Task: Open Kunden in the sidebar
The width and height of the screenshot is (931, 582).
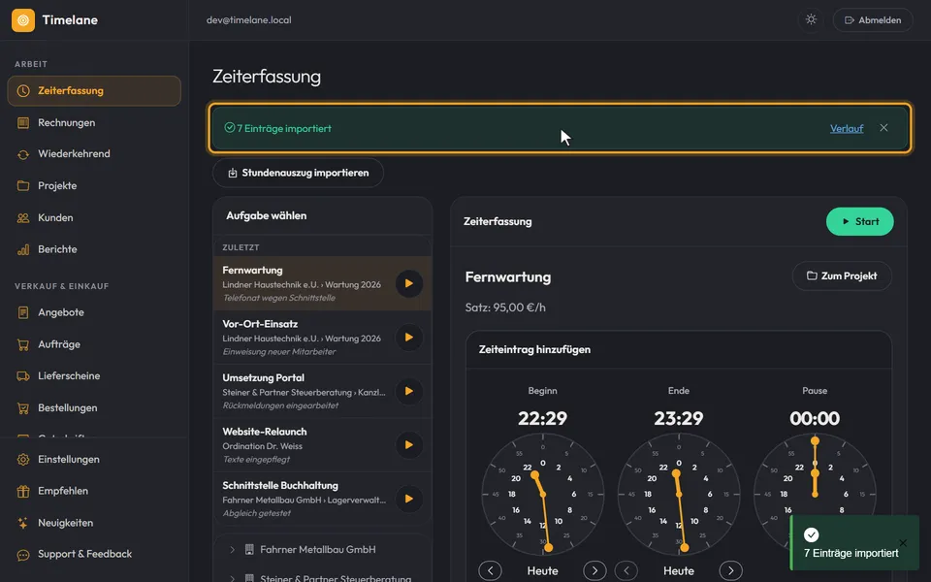Action: [x=94, y=218]
